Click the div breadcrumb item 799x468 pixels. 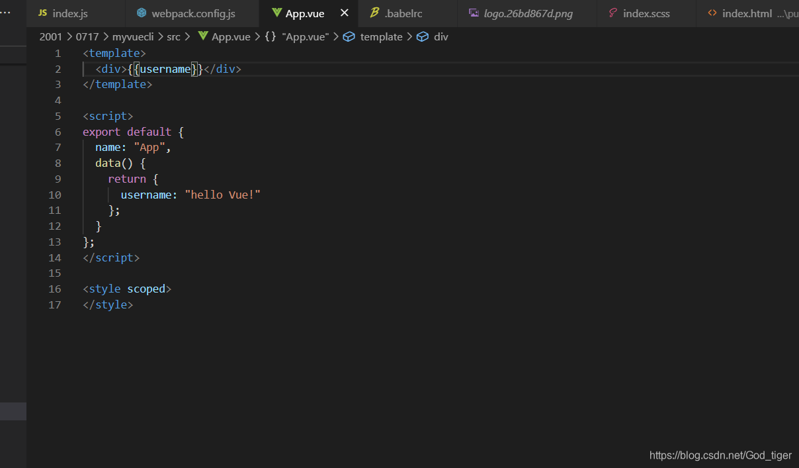tap(441, 37)
